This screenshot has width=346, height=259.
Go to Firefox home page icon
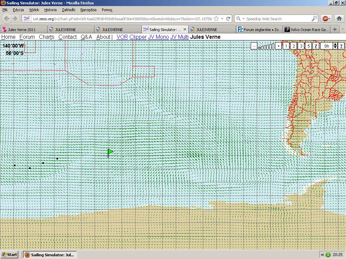(339, 19)
